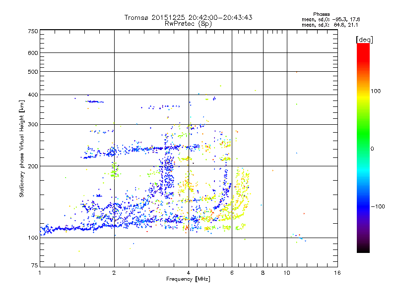Select the 'mean, sd,X: 84.8, 21.1' line
Viewport: 397px width, 297px height.
[330, 25]
